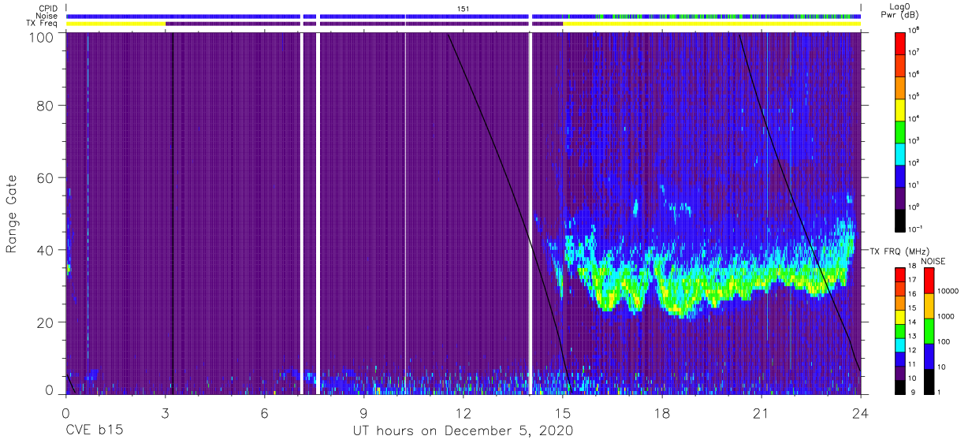Click the "Noise" row label at top
Screen dimensions: 968x447
click(x=47, y=16)
